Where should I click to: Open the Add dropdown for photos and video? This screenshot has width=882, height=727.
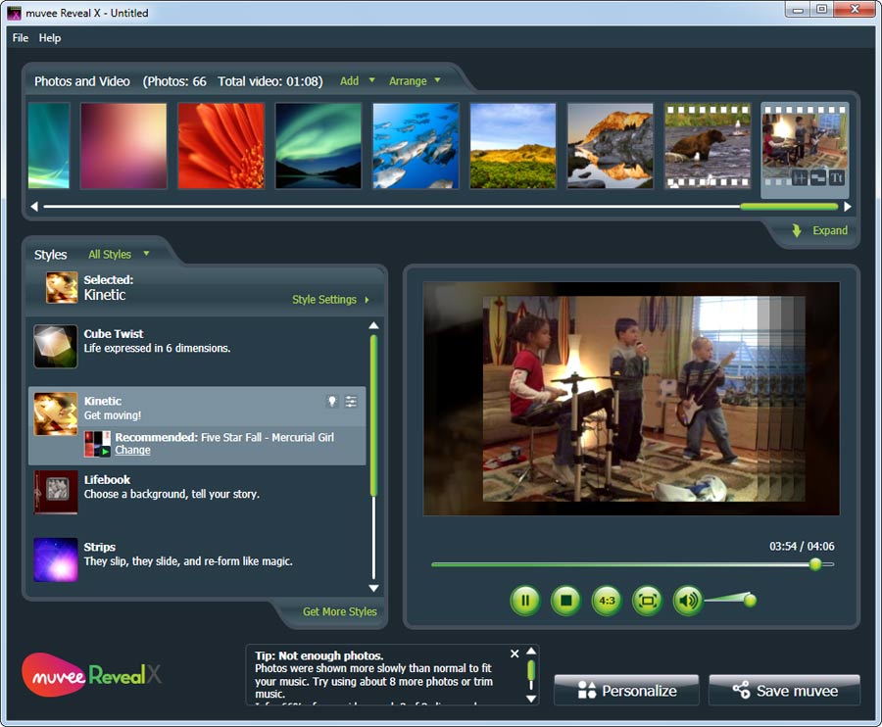pos(358,81)
